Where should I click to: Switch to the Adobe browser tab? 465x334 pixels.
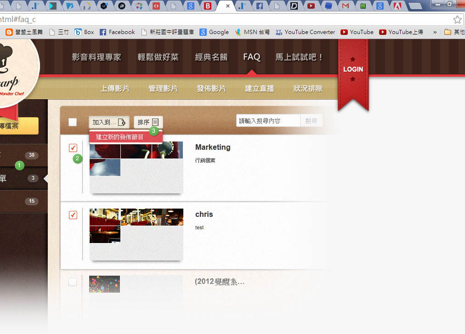pos(397,6)
